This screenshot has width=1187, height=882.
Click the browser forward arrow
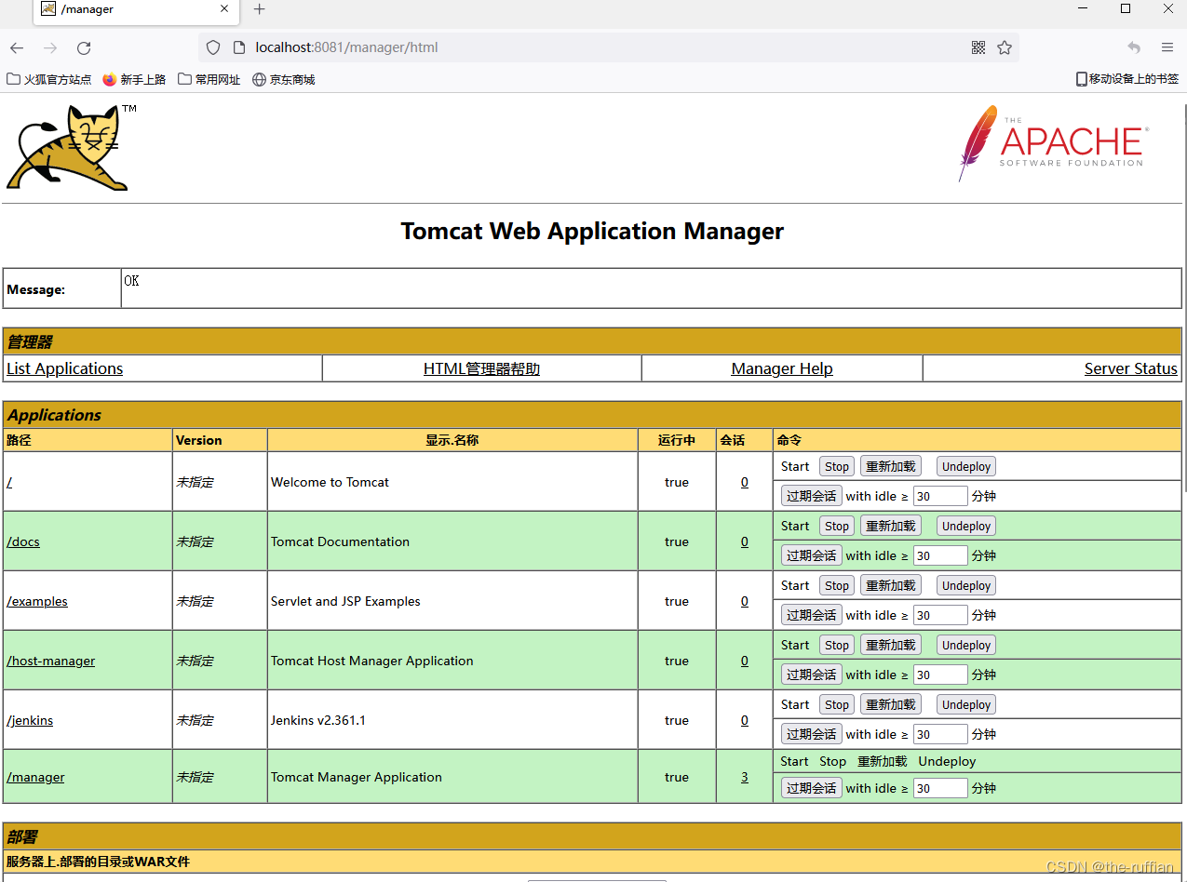click(x=50, y=47)
